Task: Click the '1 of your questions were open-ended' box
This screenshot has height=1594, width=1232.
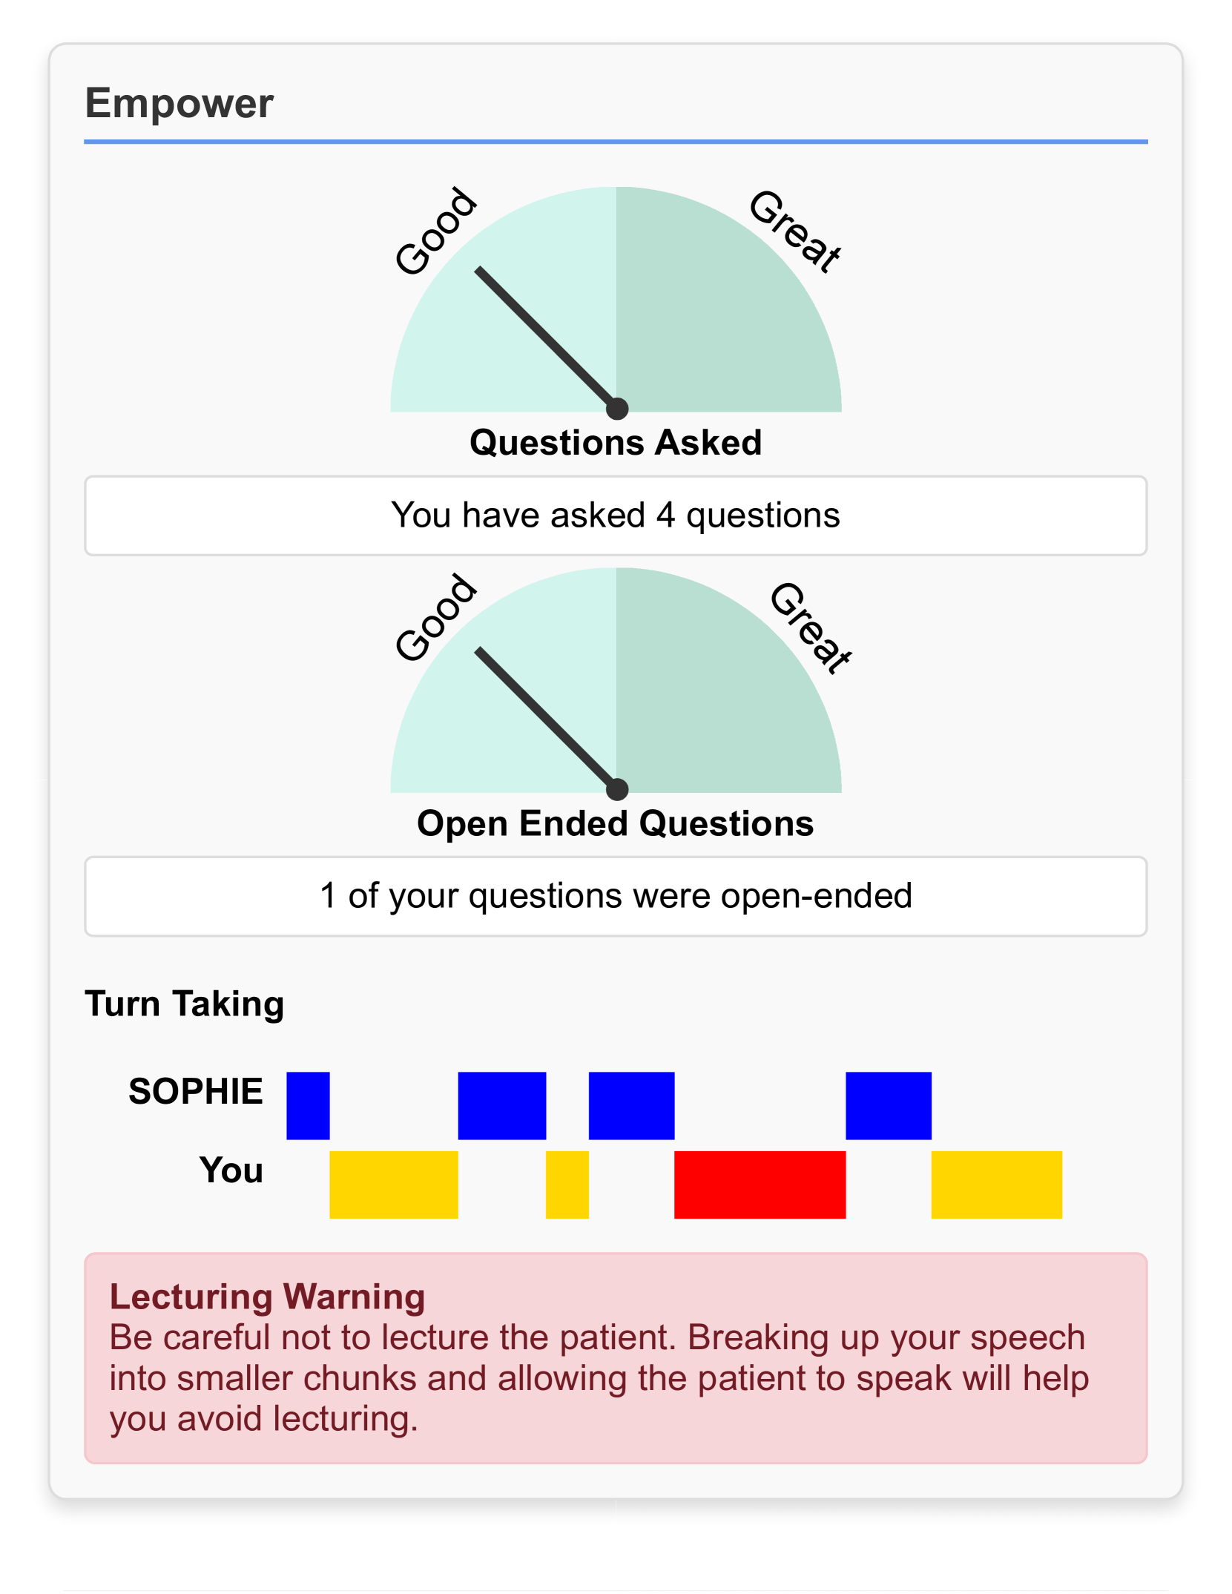Action: [x=616, y=896]
